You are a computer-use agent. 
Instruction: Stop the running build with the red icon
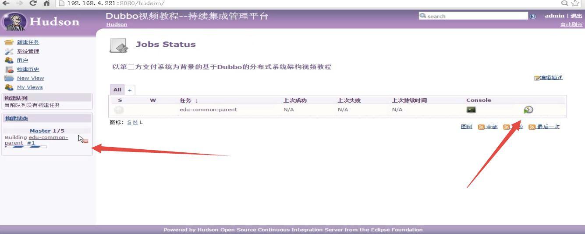(85, 141)
